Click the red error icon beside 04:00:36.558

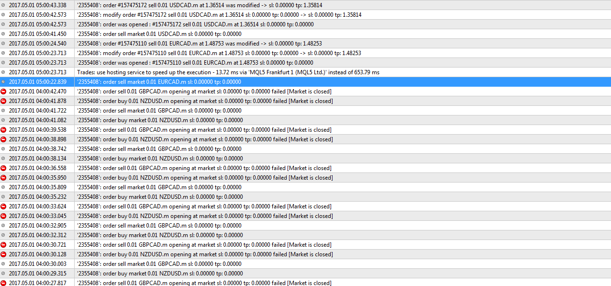click(x=3, y=168)
